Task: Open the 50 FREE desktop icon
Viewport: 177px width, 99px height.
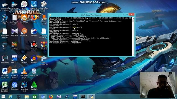Action: (x=24, y=6)
